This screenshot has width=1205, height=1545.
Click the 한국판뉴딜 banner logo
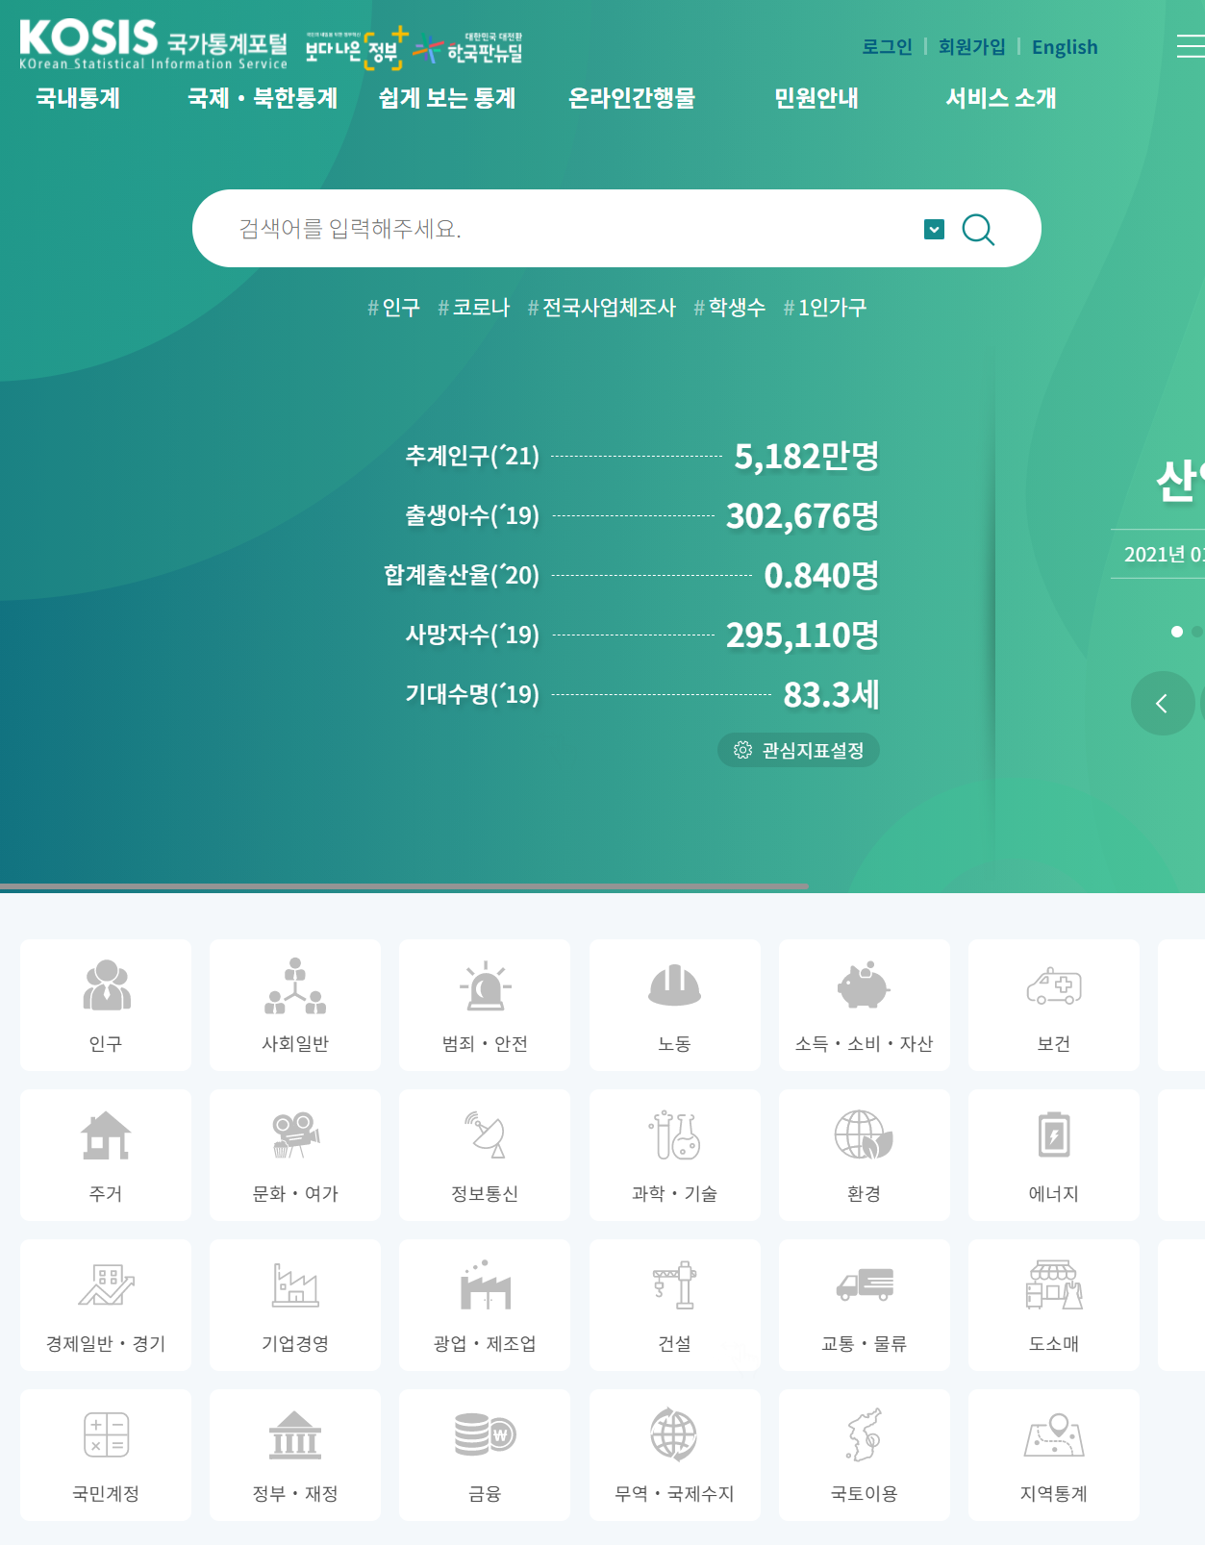pos(468,48)
